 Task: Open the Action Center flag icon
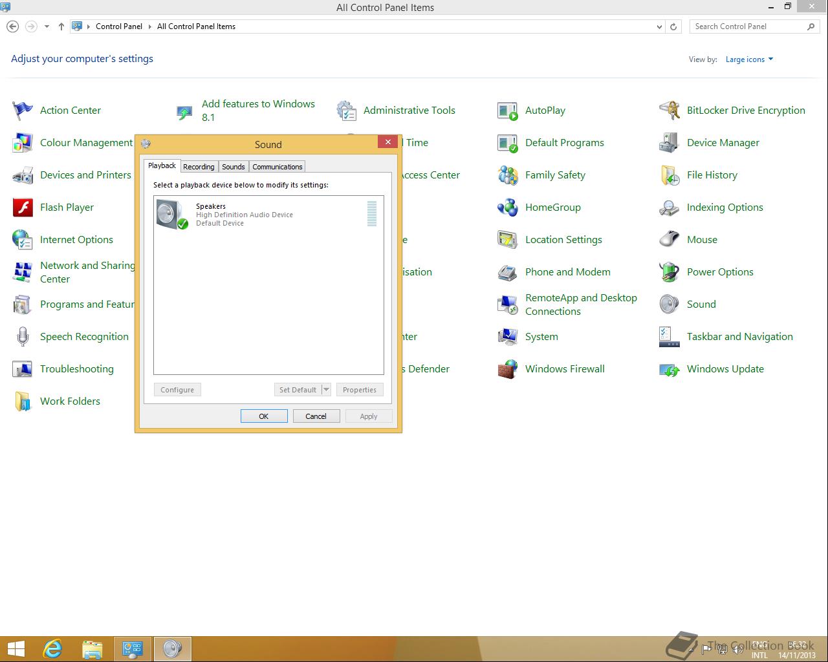[x=23, y=111]
